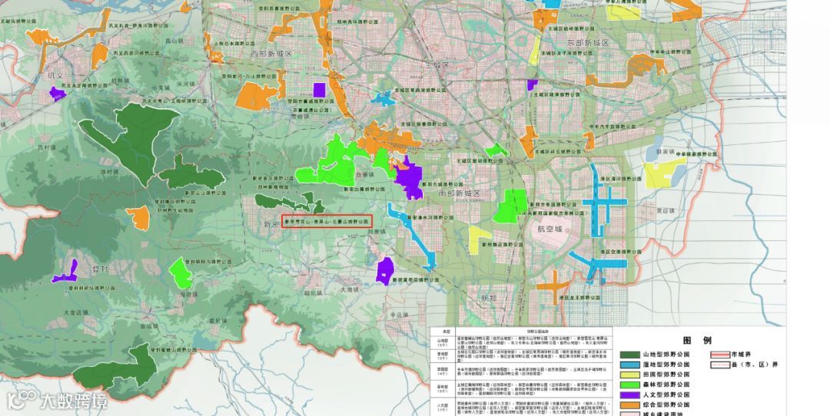Click the 港区清河郊野公园 park label
Screen dimensions: 830x416
(621, 179)
